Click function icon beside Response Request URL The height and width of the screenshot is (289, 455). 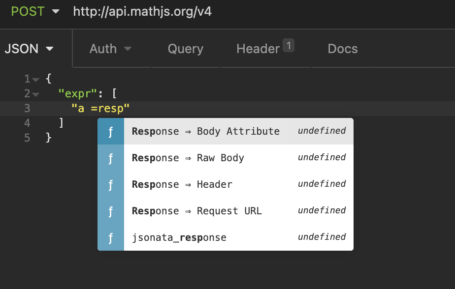point(111,211)
